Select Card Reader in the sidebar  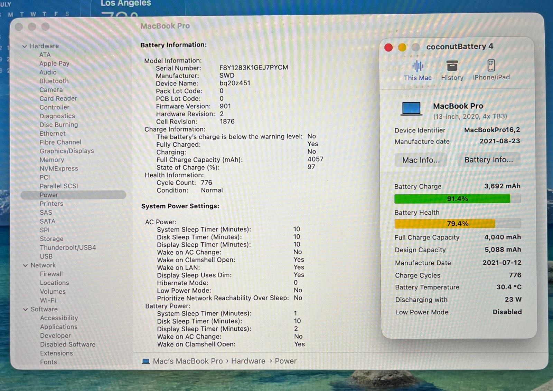[58, 99]
